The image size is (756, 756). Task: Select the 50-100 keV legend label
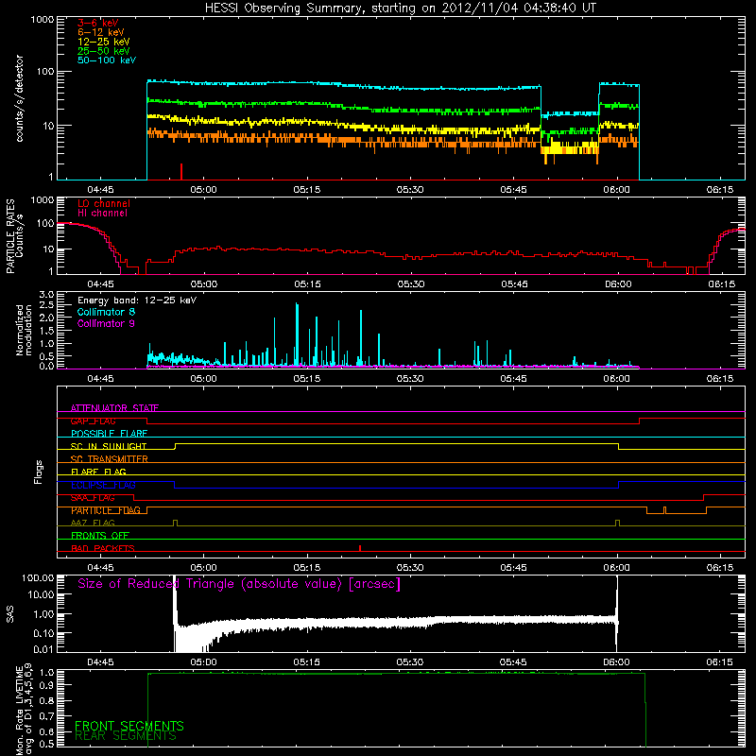(x=107, y=60)
